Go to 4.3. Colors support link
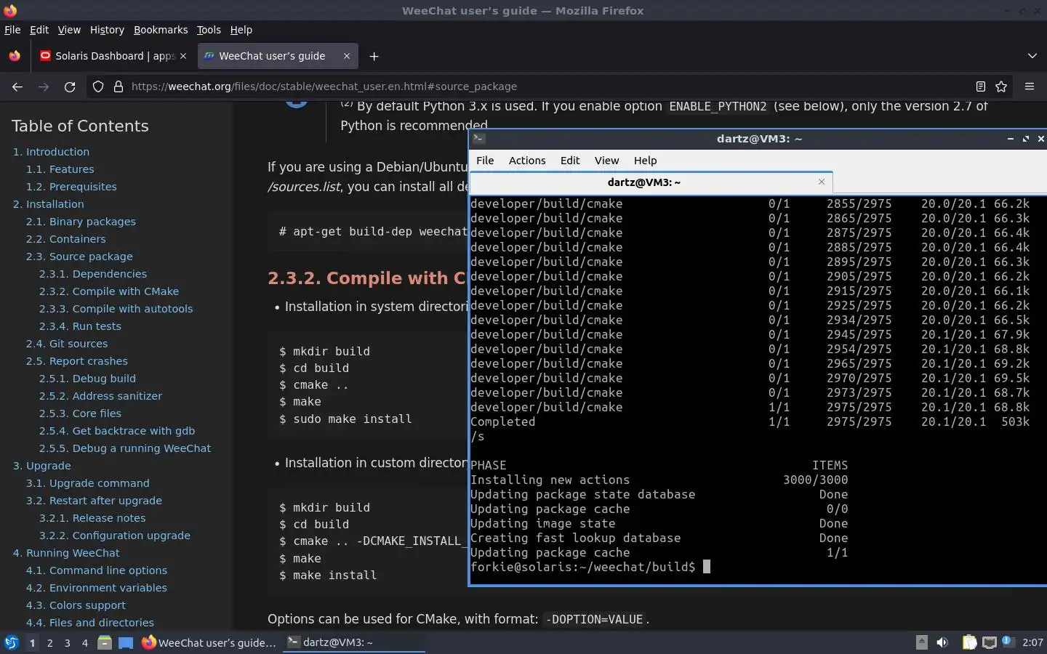This screenshot has width=1047, height=654. 76,605
